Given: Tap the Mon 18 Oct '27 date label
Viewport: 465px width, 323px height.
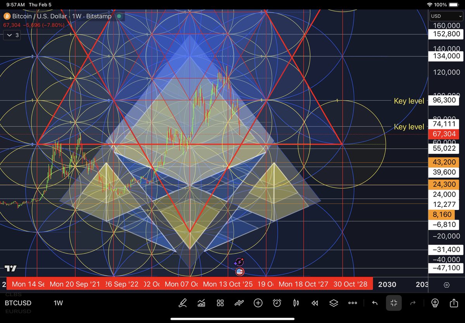Looking at the screenshot, I should point(303,284).
